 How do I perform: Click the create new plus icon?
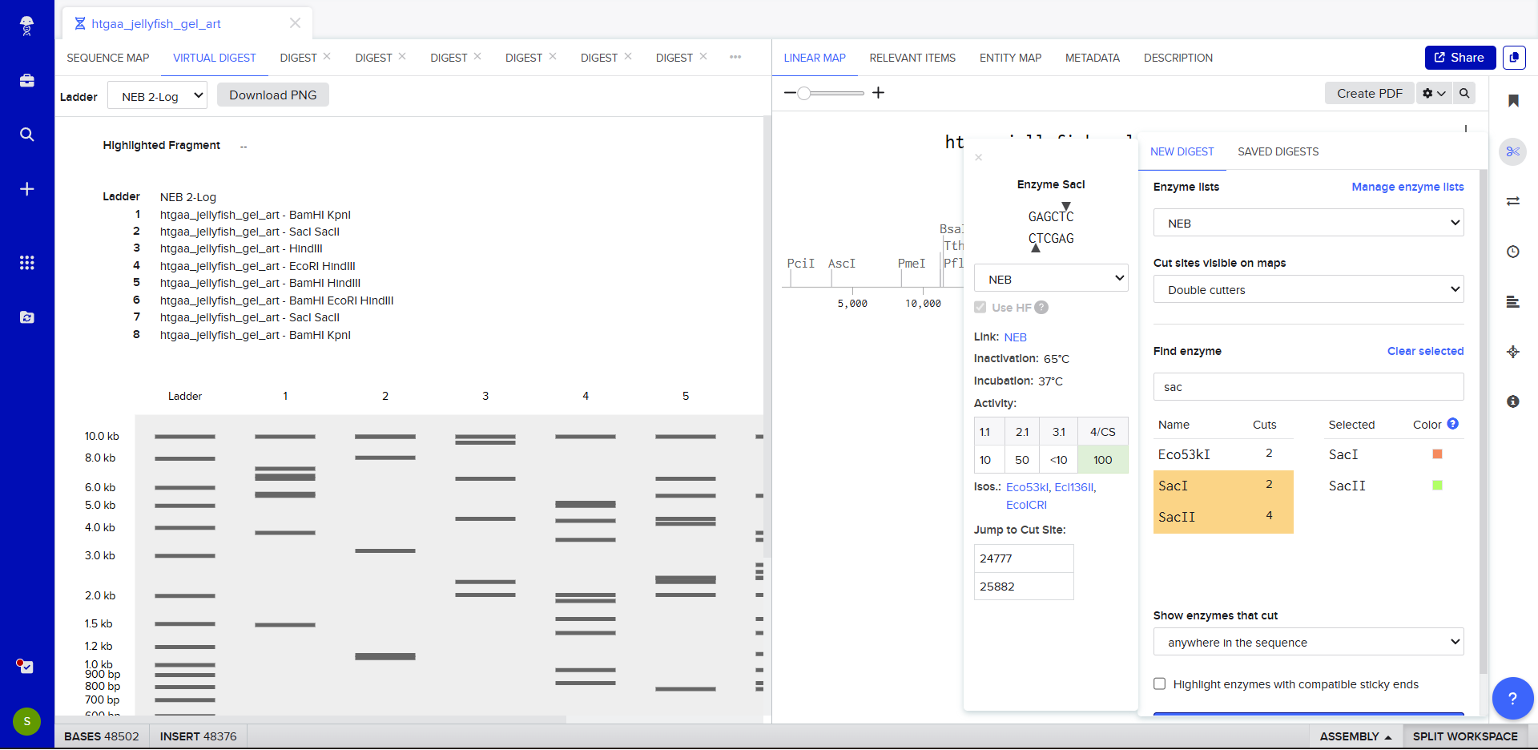(x=26, y=189)
